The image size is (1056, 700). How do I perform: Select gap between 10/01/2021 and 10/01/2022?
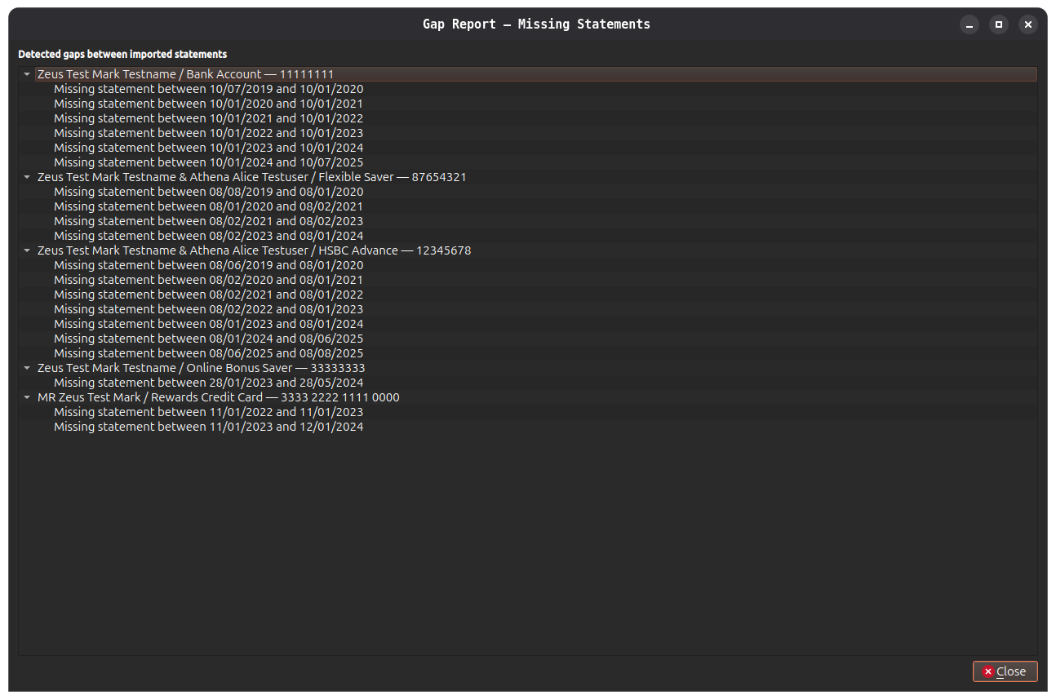coord(544,118)
